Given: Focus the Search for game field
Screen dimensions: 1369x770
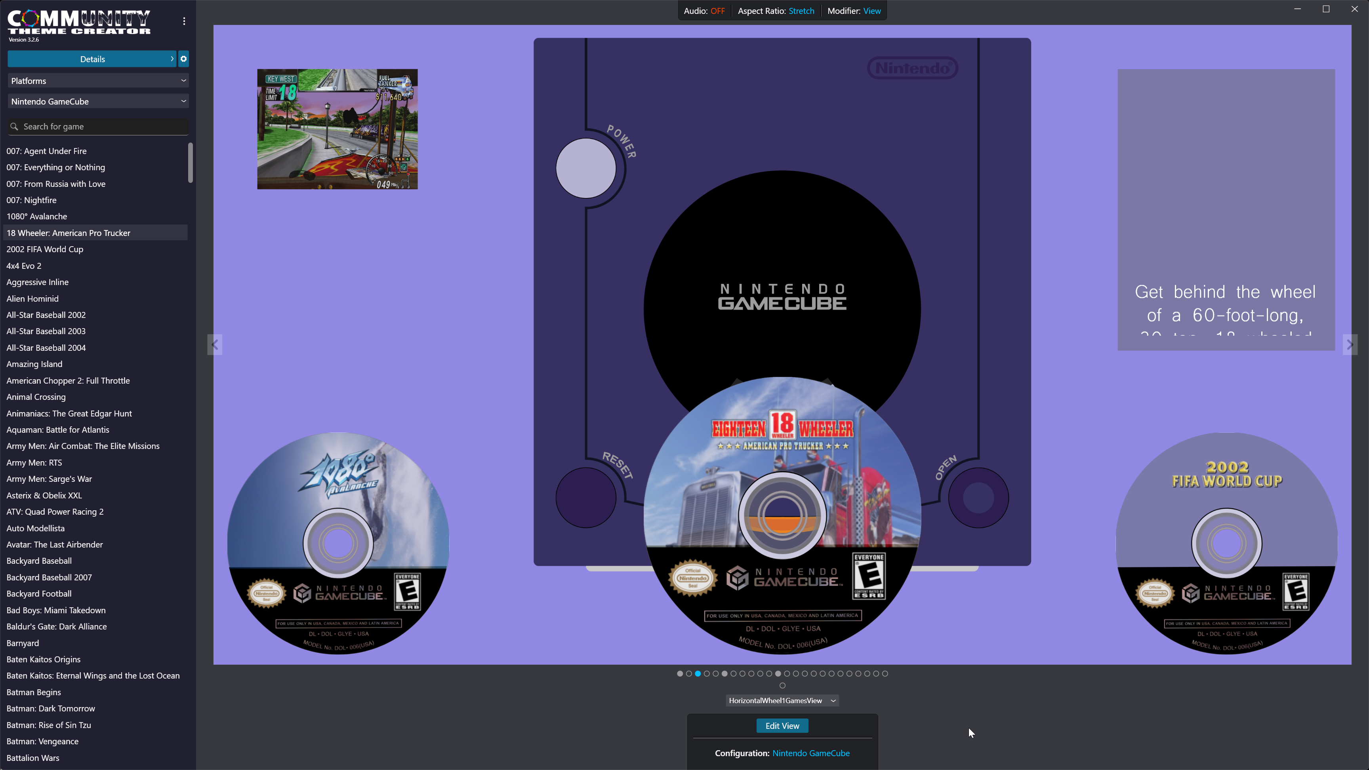Looking at the screenshot, I should pos(98,126).
